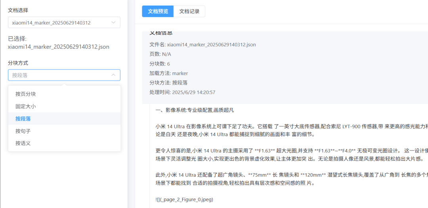Click 分块数: 6 line
Viewport: 428px width, 208px height.
[160, 64]
